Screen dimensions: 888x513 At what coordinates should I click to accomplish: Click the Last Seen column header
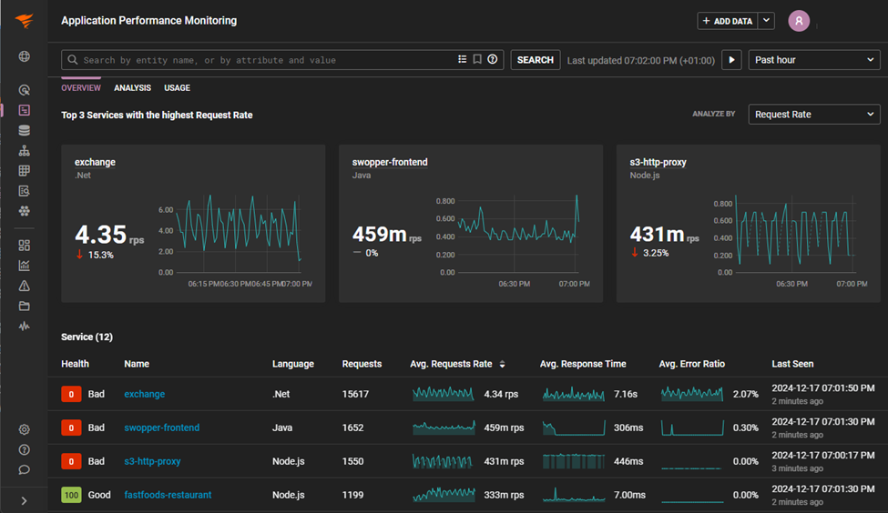(792, 364)
